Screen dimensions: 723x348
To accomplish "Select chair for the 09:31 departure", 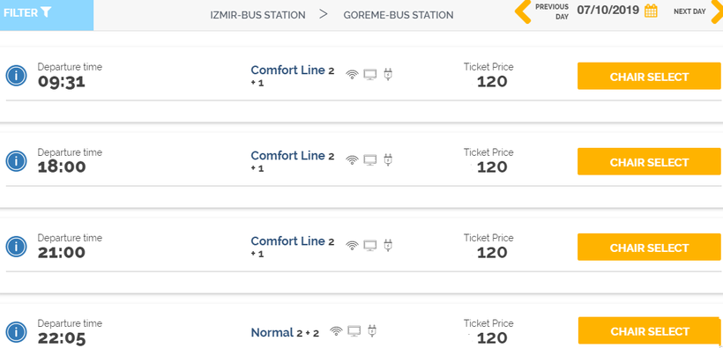I will (x=649, y=76).
